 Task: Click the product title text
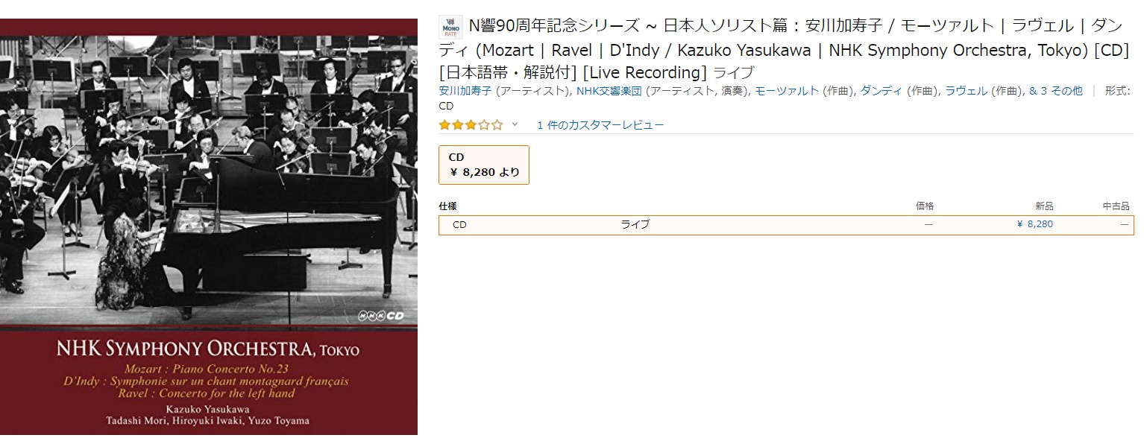[x=784, y=50]
